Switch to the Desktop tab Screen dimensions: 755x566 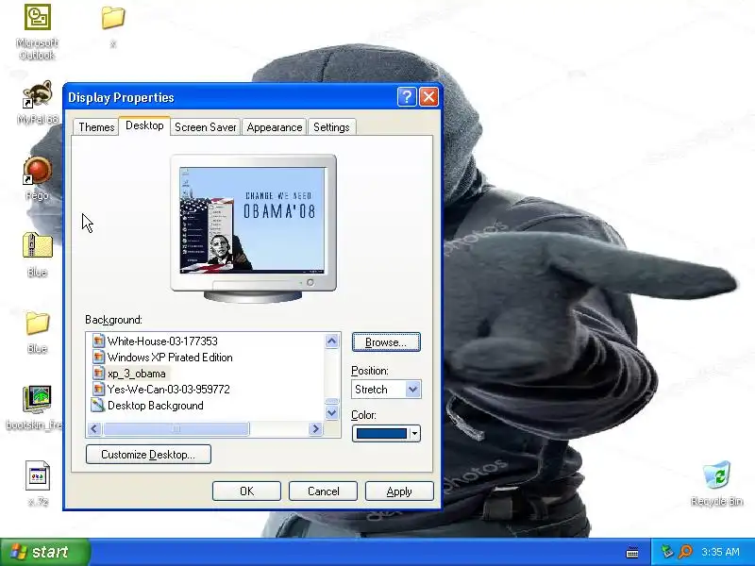coord(144,125)
